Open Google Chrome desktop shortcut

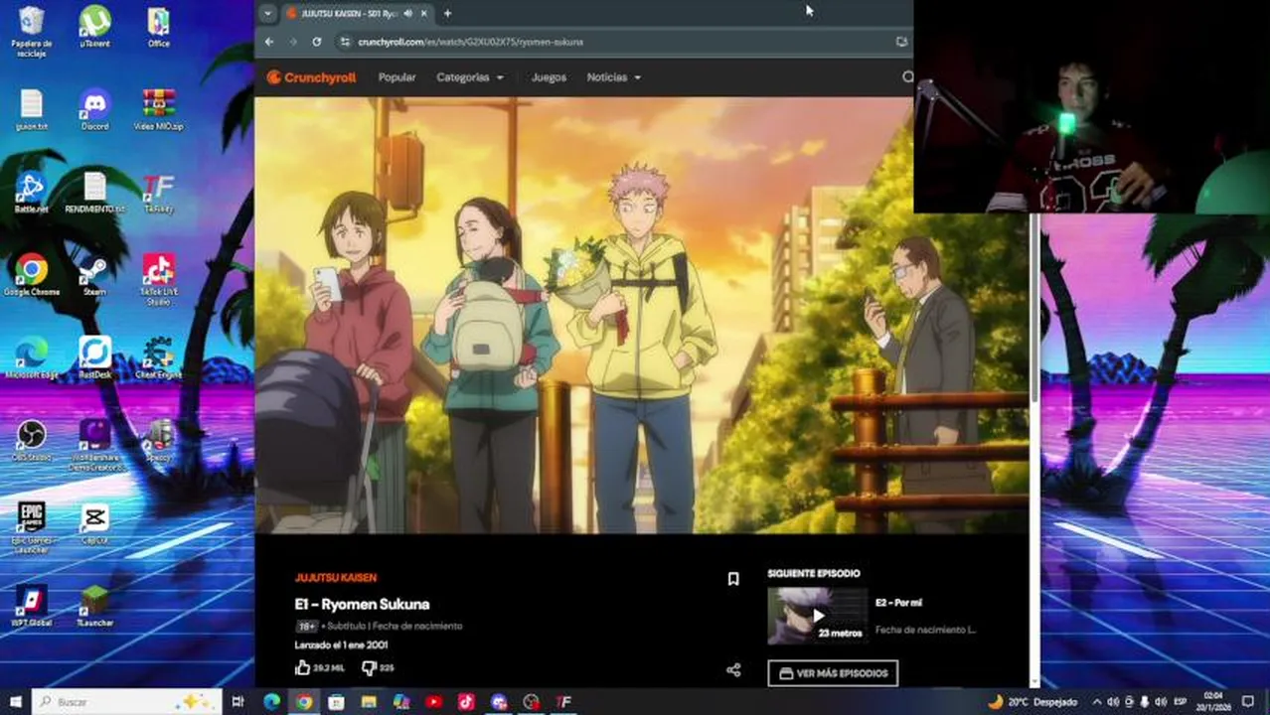pyautogui.click(x=32, y=276)
